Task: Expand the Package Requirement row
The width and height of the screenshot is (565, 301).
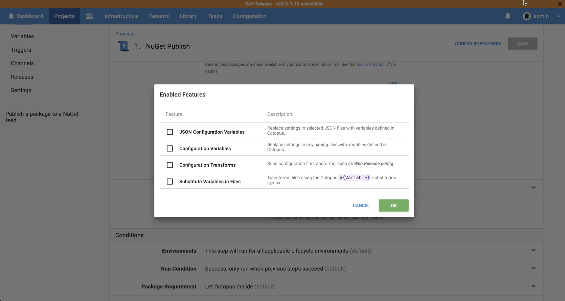Action: [533, 286]
